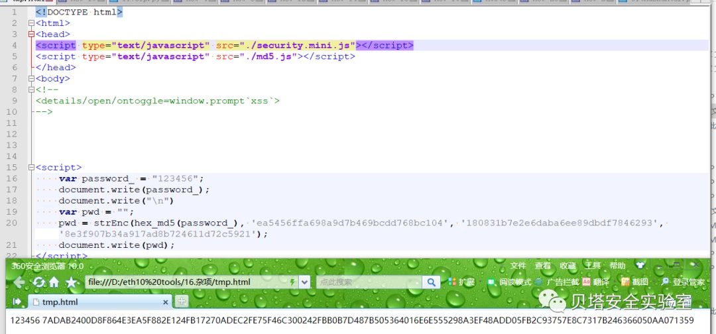
Task: Collapse the head fold marker on line 3
Action: tap(31, 34)
